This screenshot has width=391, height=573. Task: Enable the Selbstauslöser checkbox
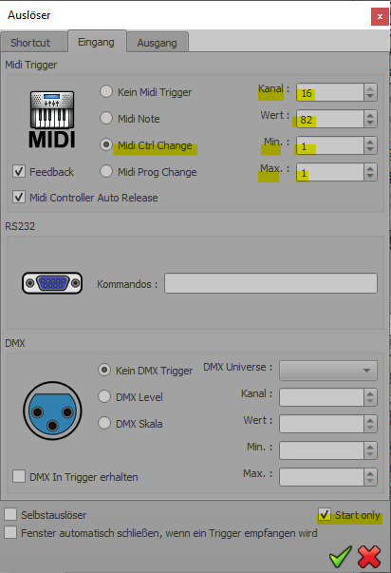pos(10,514)
